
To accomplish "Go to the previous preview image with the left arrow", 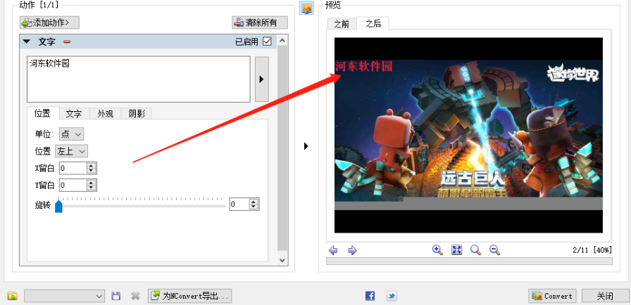I will [x=333, y=250].
